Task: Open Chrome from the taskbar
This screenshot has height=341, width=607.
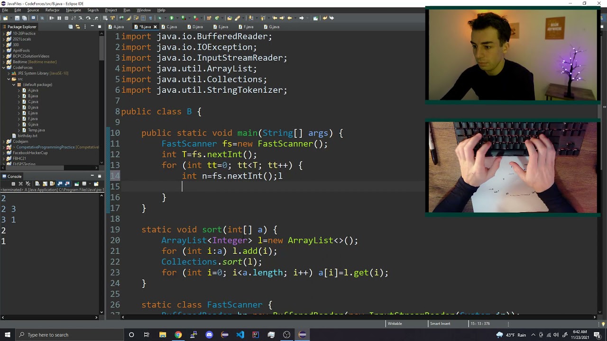Action: pos(178,335)
